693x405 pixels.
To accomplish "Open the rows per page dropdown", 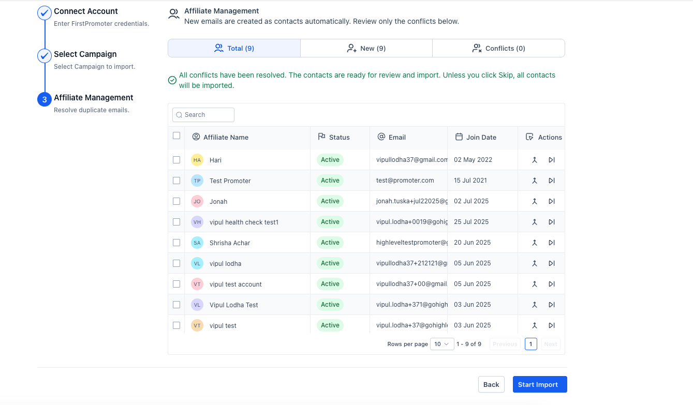I will (442, 344).
